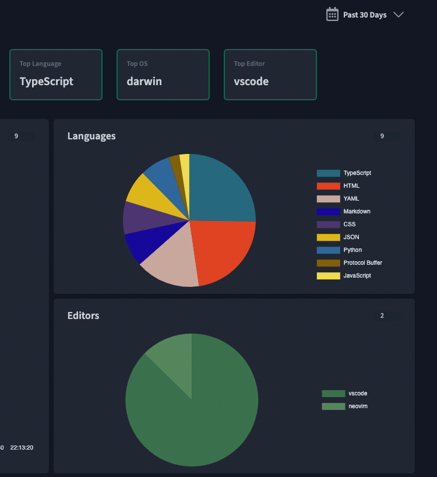Click the CSS legend color box
437x477 pixels.
coord(328,225)
